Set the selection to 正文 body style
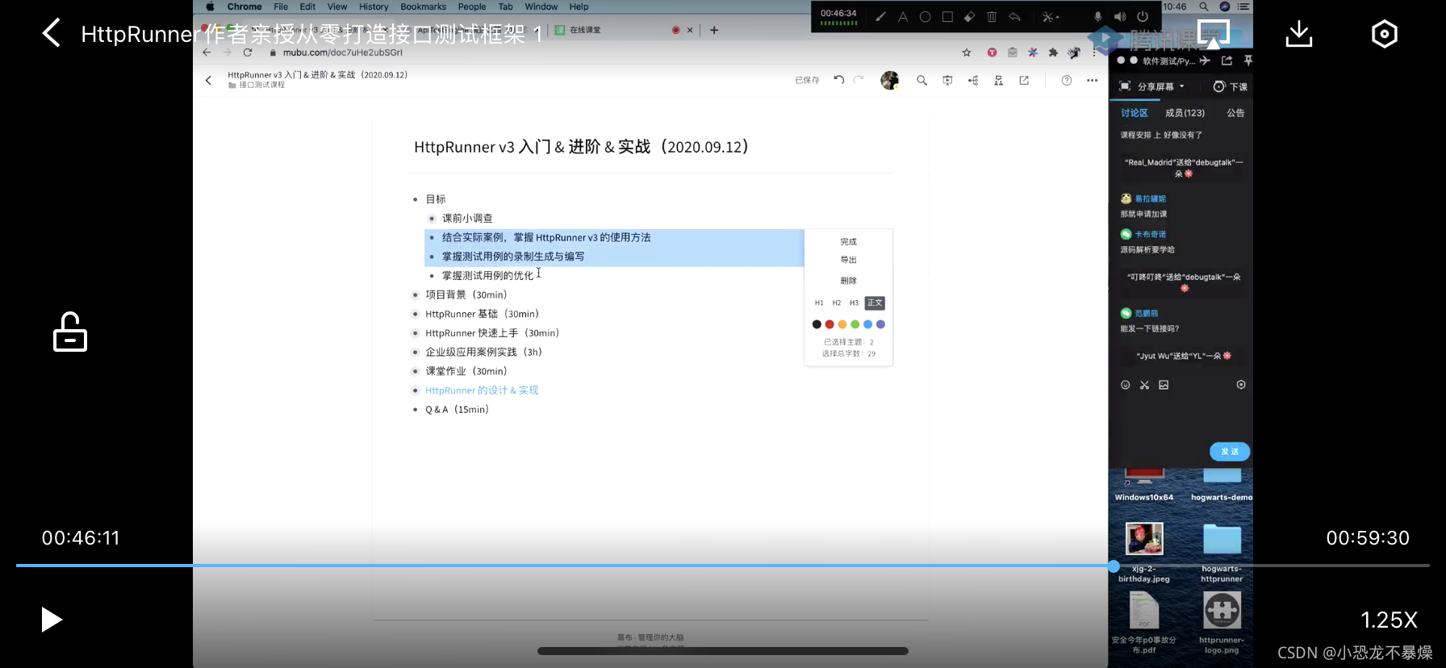 pos(875,303)
